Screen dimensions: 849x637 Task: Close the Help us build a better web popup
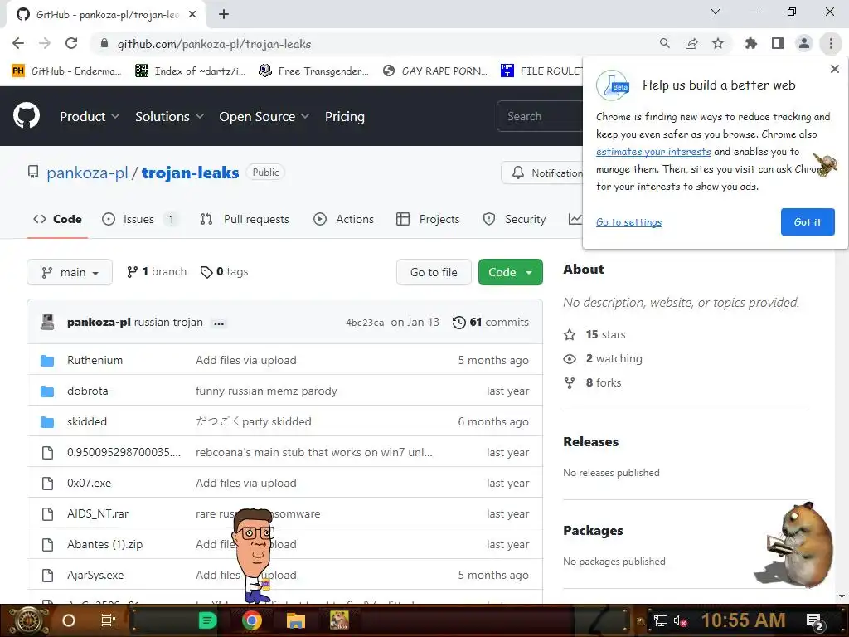834,69
